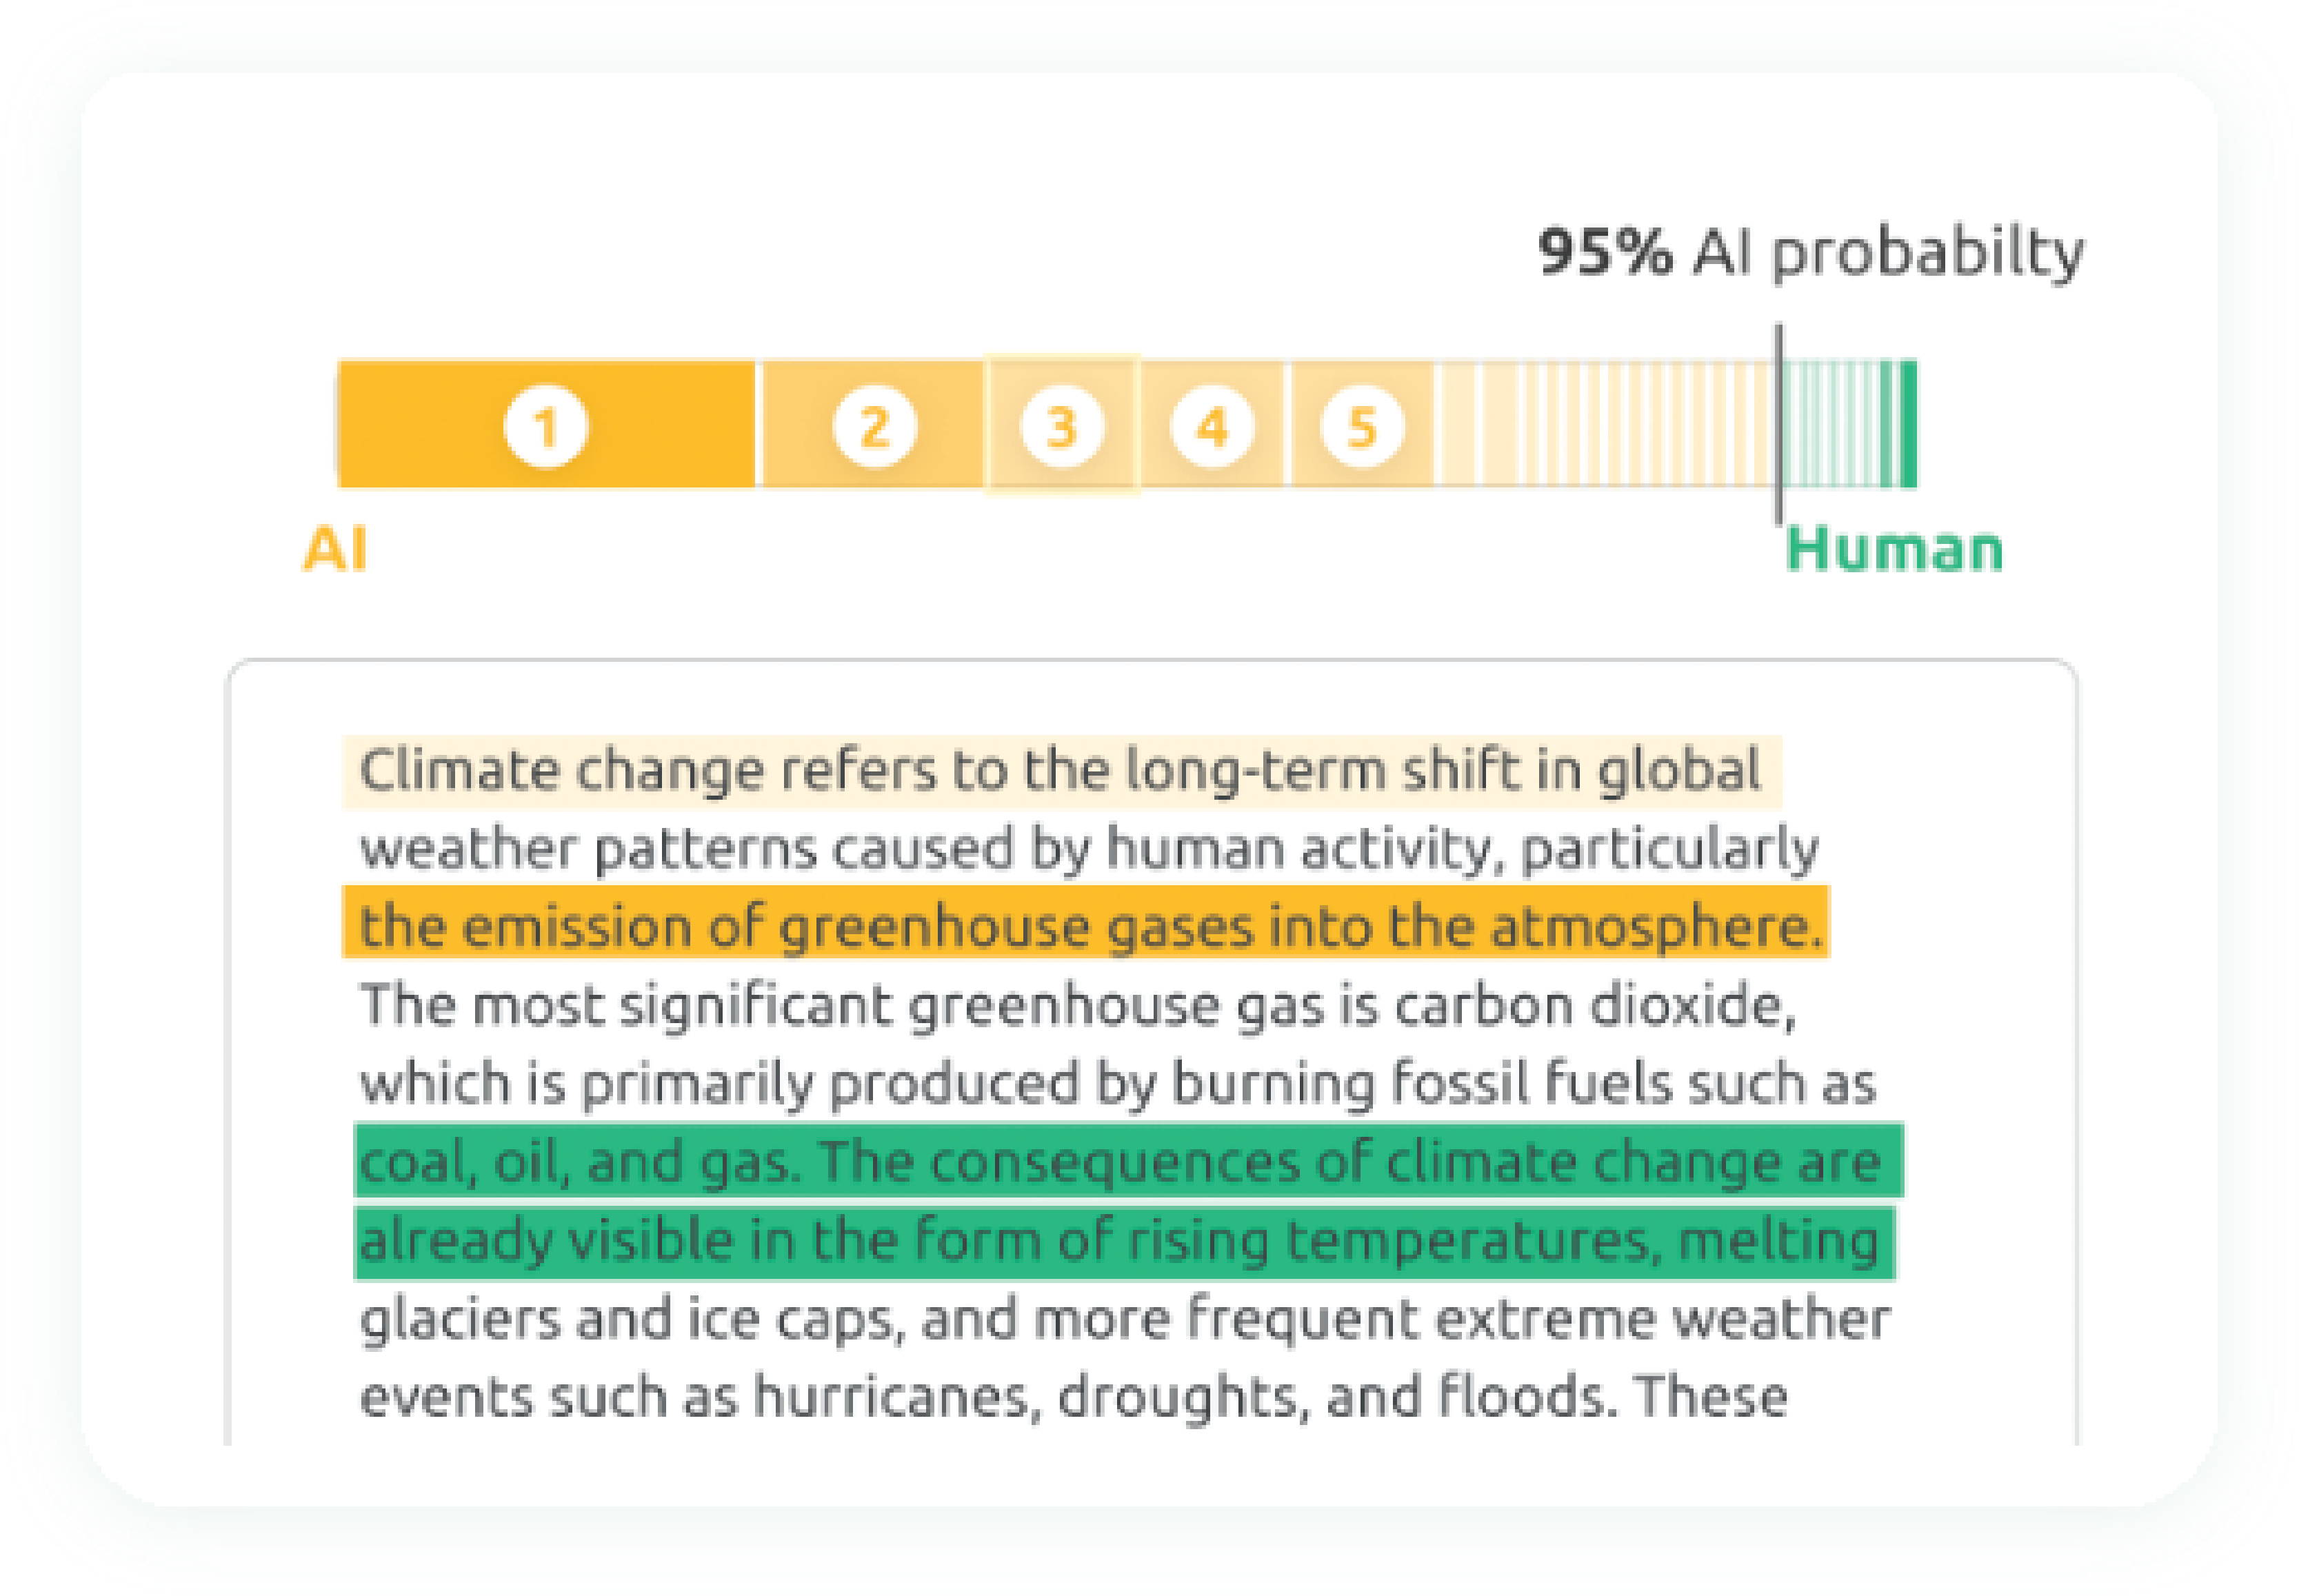Click the "primarily produced by burning fossil fuels" line
Screen dimensions: 2299x1596
tap(1118, 1083)
